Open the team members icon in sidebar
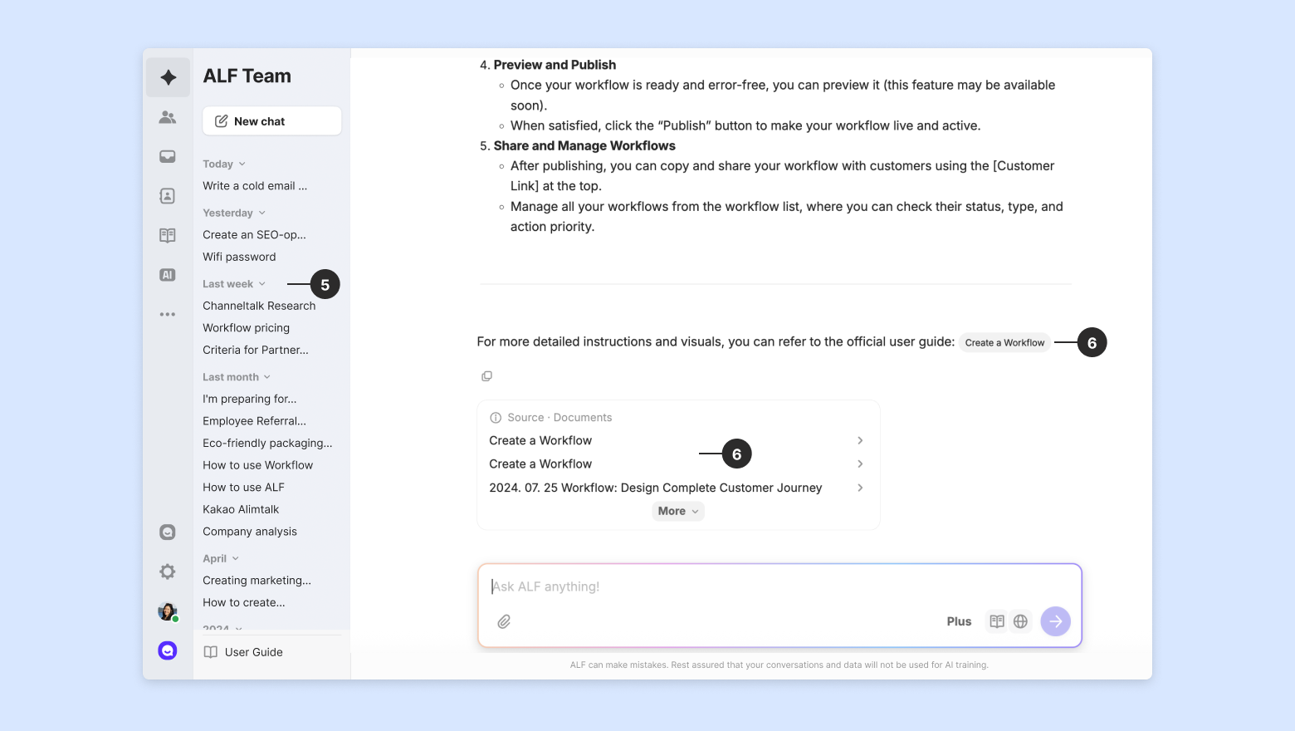 168,117
